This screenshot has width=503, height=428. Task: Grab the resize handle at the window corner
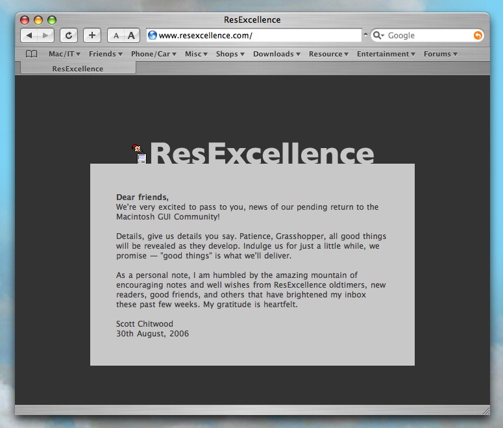[x=486, y=410]
